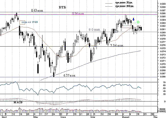Viewport: 166px width, 118px height.
Task: Click the August month label on time axis
Action: click(x=126, y=117)
